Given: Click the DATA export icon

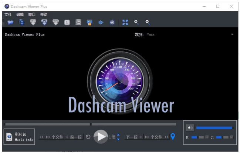Looking at the screenshot, I should click(33, 23).
